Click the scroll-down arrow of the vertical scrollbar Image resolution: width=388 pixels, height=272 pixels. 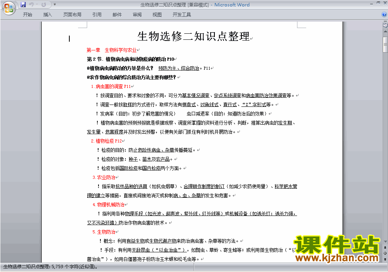[385, 241]
